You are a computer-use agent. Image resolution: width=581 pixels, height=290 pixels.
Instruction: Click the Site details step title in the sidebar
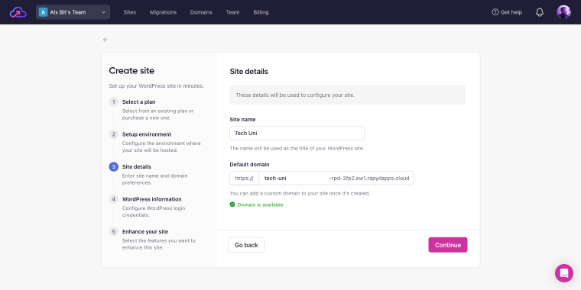point(136,167)
